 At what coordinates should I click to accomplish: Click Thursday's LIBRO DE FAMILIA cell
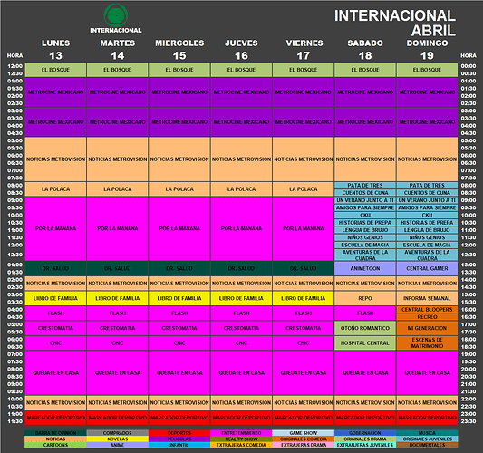241,298
